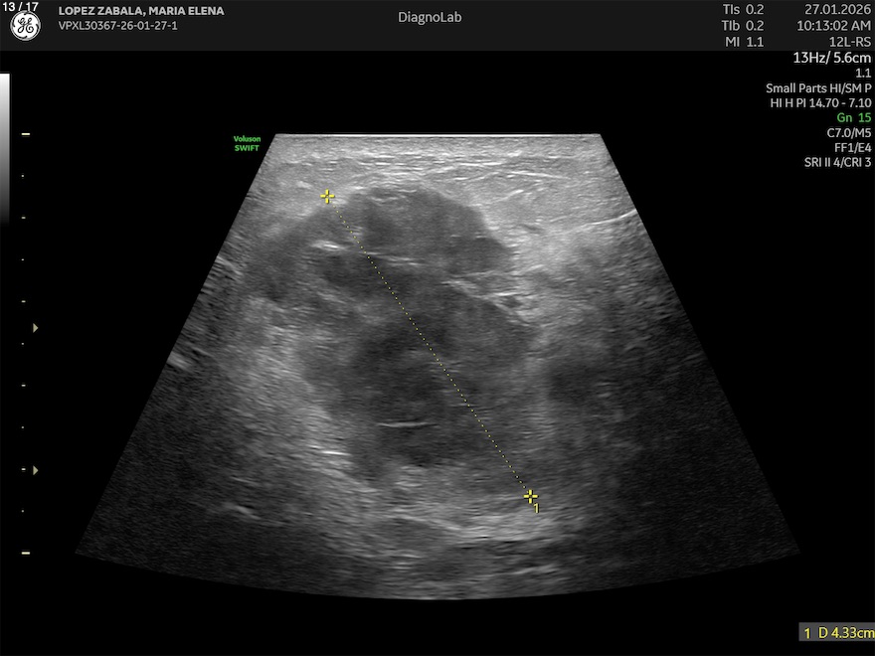Select the upper yellow caliper marker
The width and height of the screenshot is (875, 656).
coord(327,197)
